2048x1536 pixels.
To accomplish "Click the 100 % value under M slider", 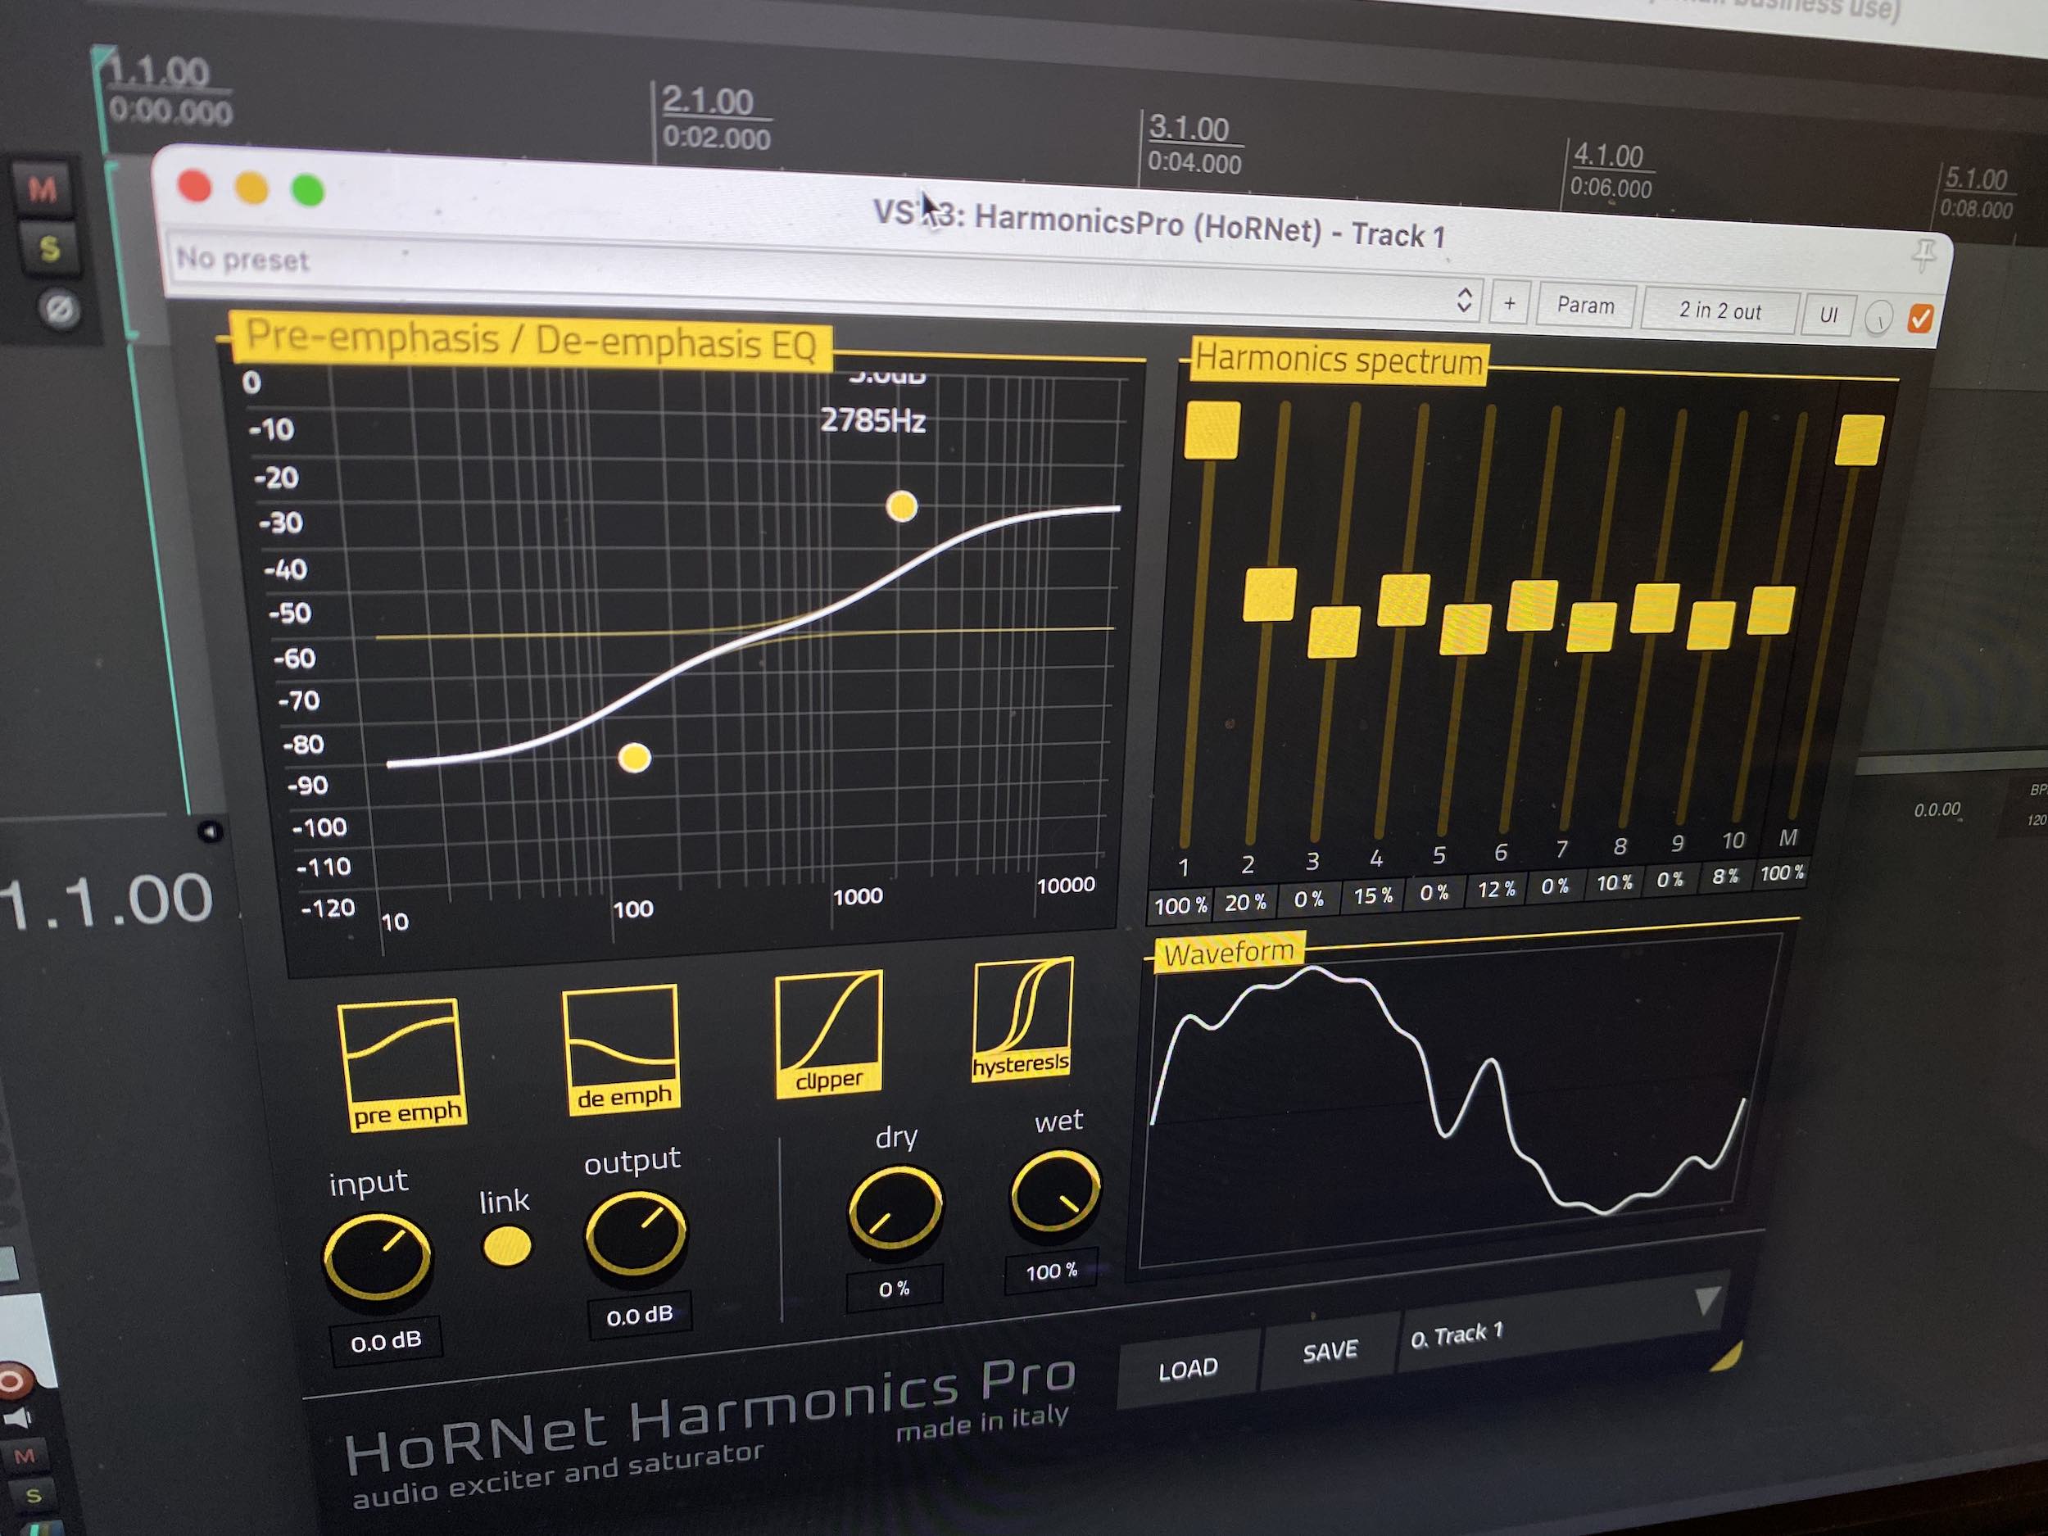I will click(1782, 873).
